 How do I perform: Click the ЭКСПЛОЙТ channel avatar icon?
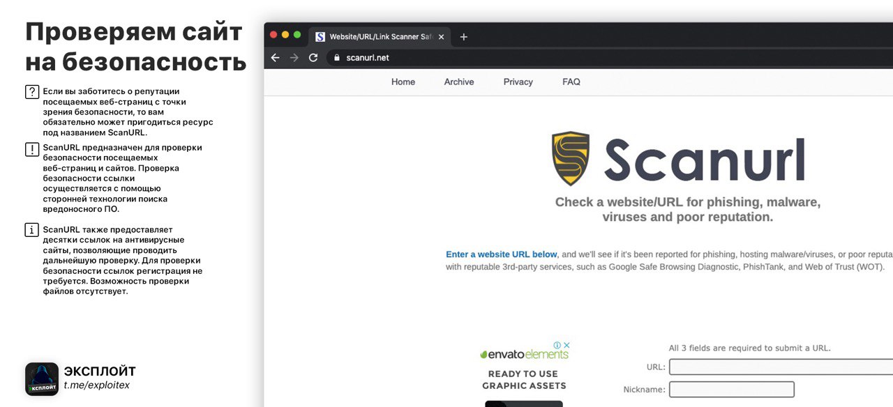pyautogui.click(x=42, y=379)
